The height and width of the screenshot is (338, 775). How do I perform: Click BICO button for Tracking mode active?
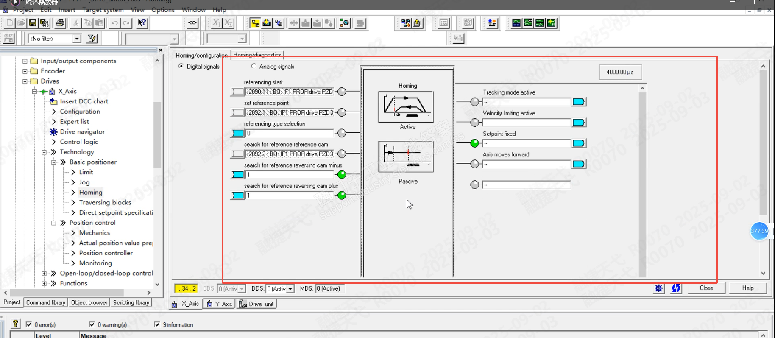click(579, 102)
